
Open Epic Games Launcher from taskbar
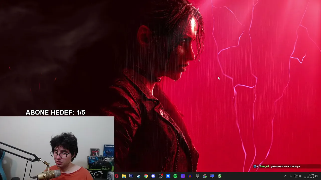pos(197,176)
